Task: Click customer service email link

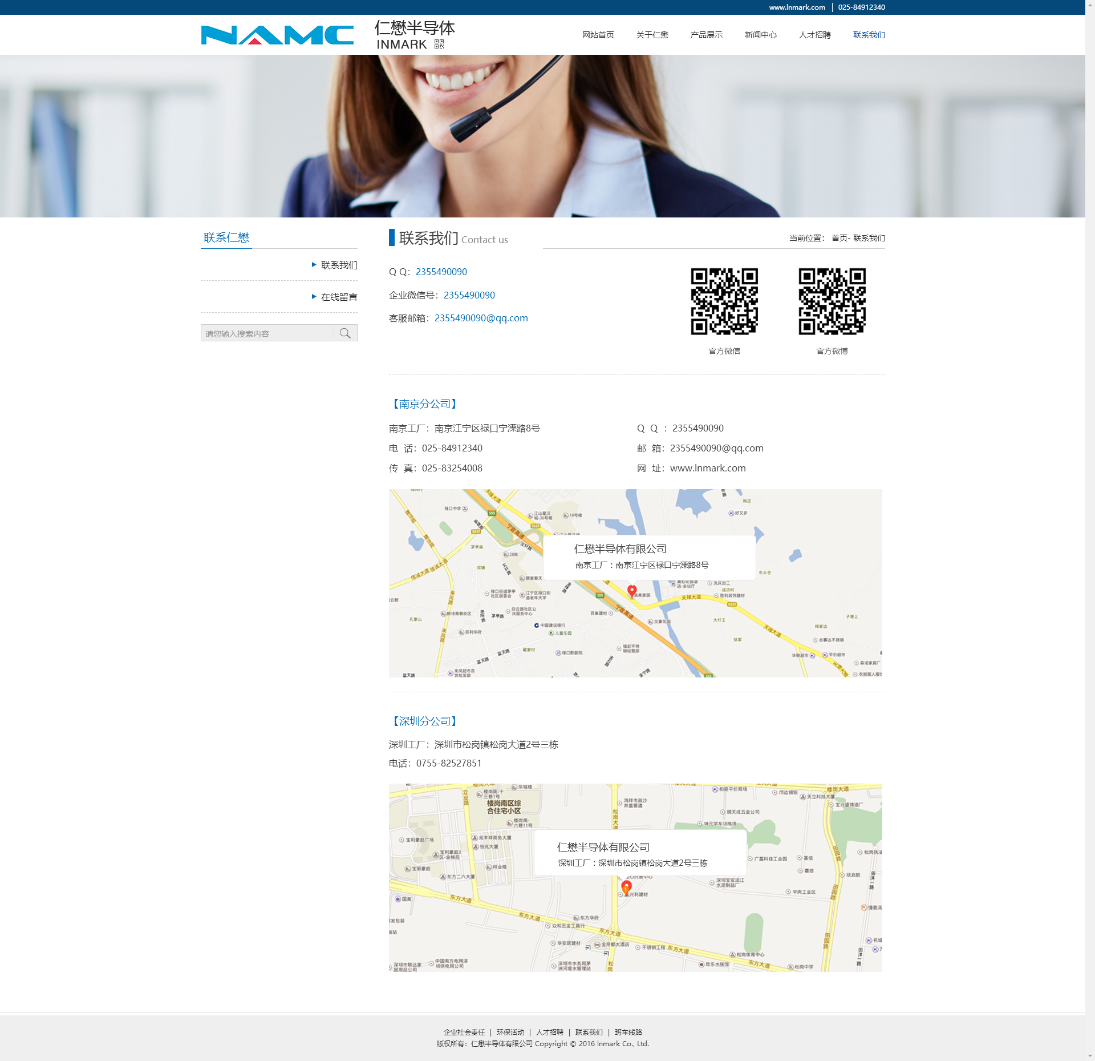Action: [481, 318]
